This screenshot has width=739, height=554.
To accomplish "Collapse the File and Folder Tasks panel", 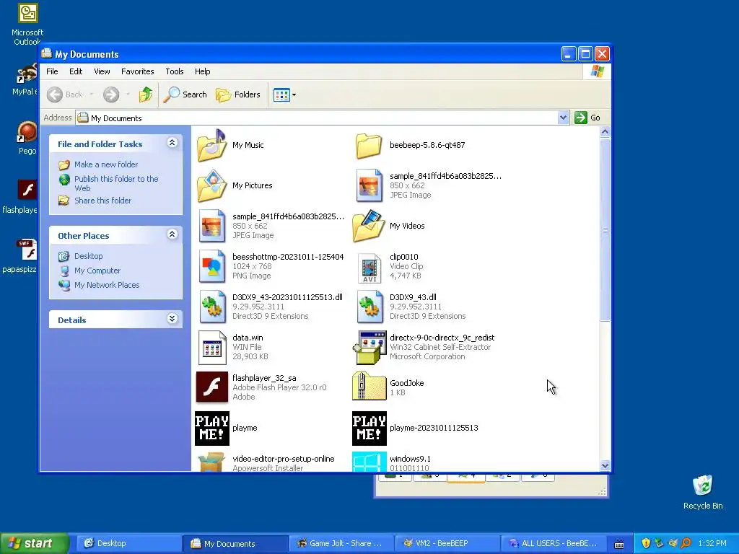I will (x=172, y=143).
